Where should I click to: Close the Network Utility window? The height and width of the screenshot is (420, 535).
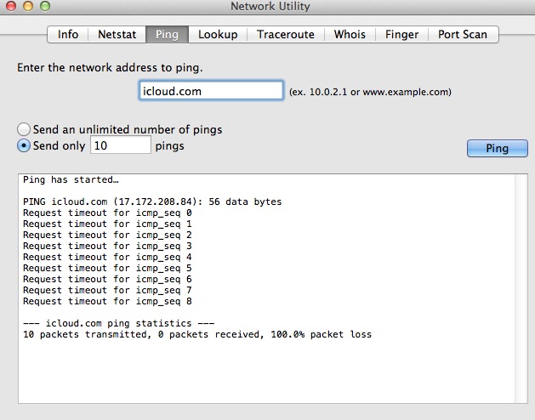coord(9,7)
